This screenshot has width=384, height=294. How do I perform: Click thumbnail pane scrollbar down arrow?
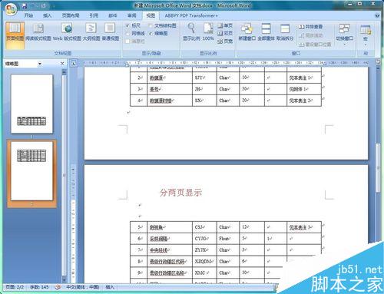(x=64, y=280)
